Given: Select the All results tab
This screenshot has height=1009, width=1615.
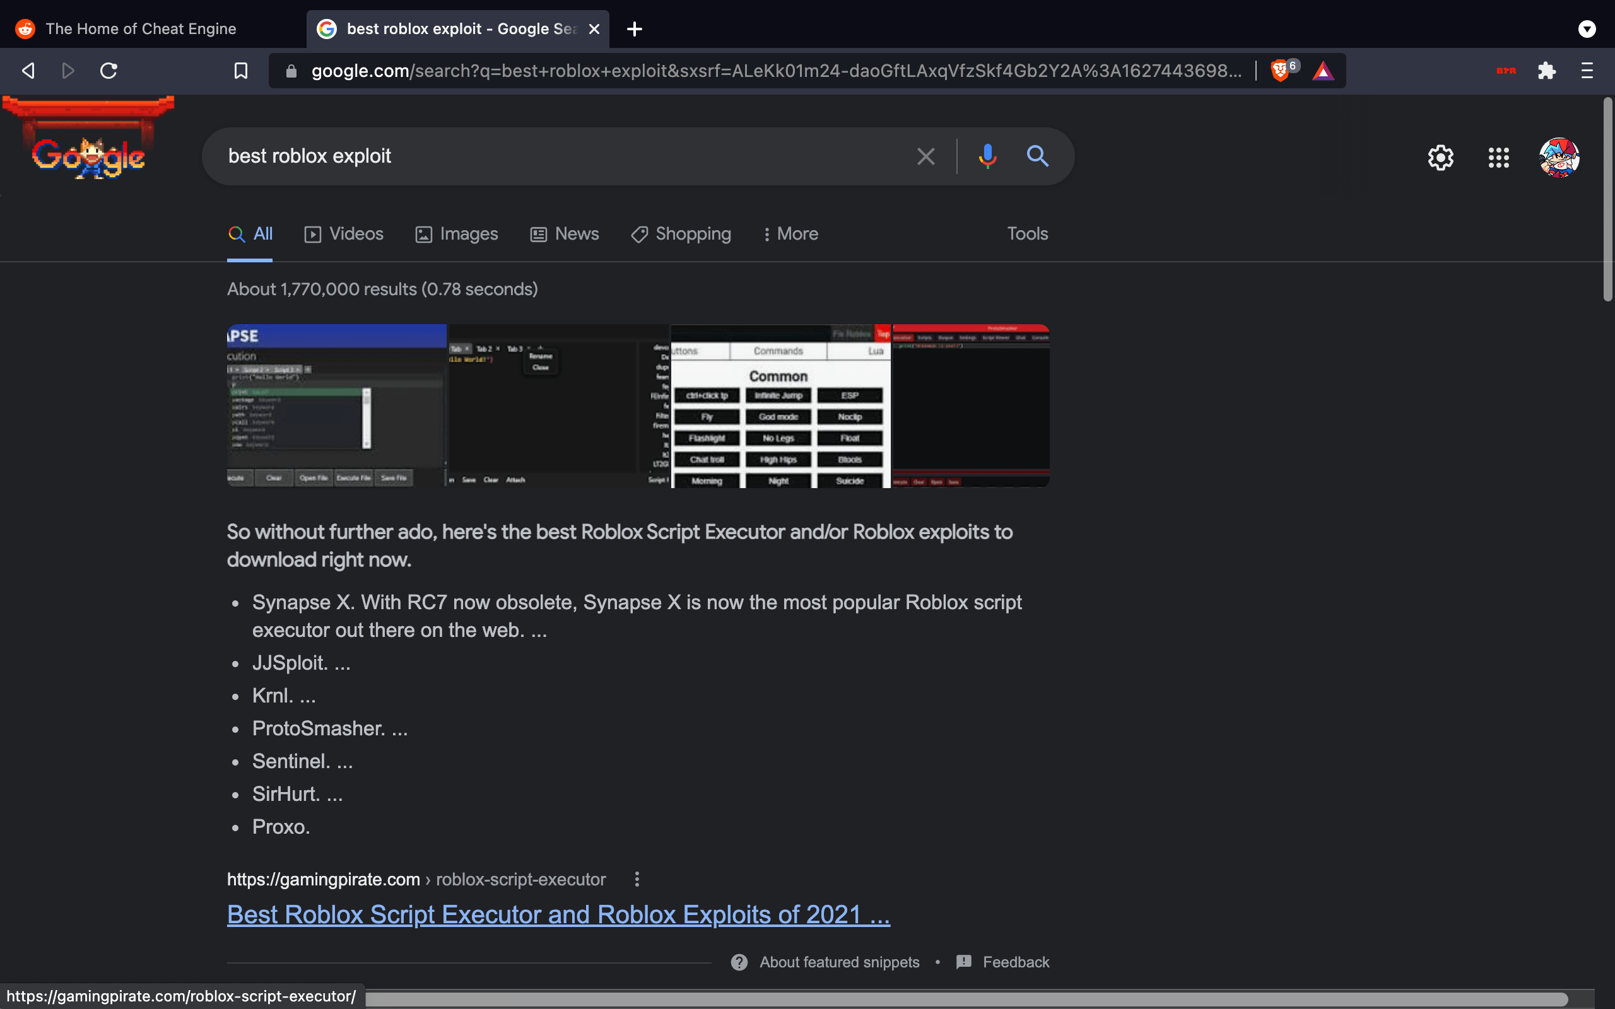Looking at the screenshot, I should point(250,234).
